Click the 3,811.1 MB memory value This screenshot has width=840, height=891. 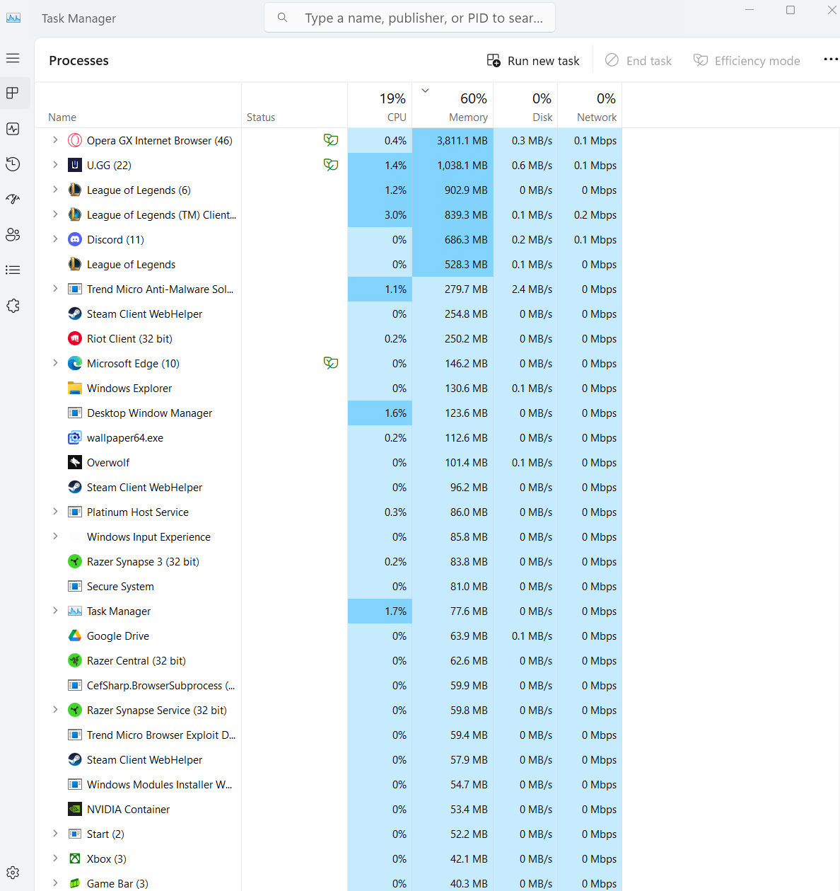point(462,140)
